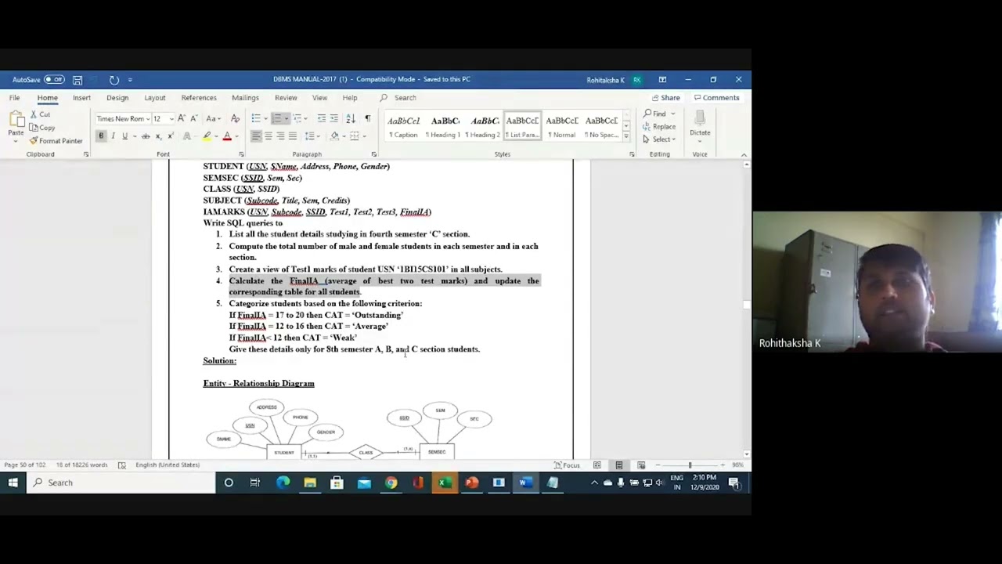This screenshot has width=1002, height=564.
Task: Open the font name combo box
Action: point(122,118)
